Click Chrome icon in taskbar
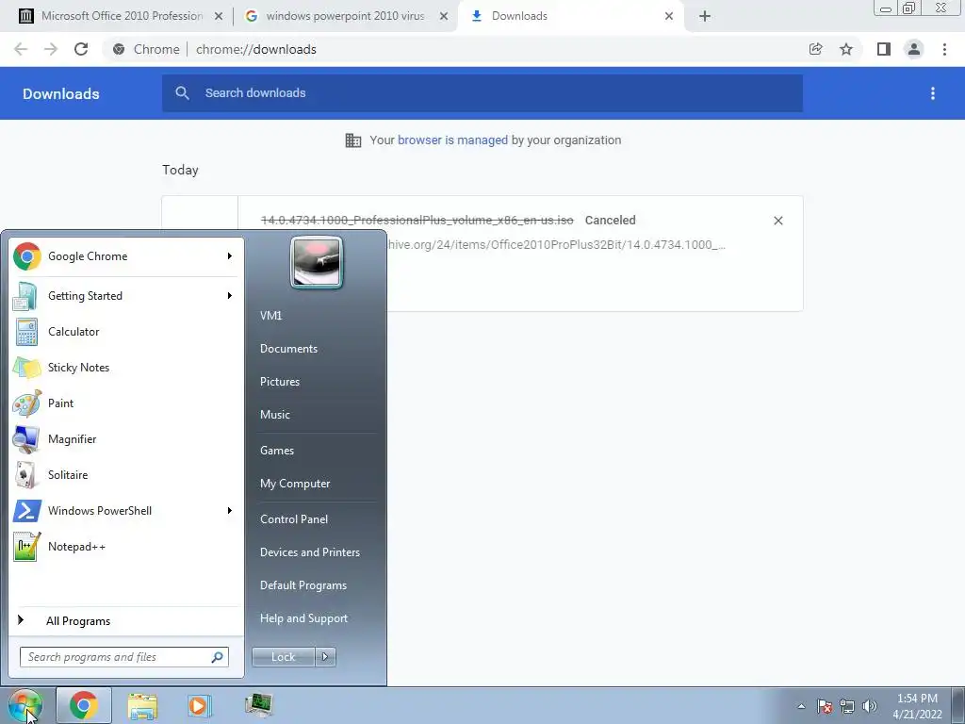This screenshot has height=724, width=965. (x=84, y=705)
